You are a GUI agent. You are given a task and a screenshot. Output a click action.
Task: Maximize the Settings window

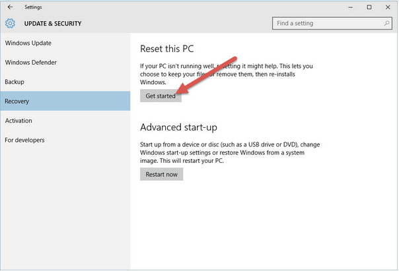(369, 7)
